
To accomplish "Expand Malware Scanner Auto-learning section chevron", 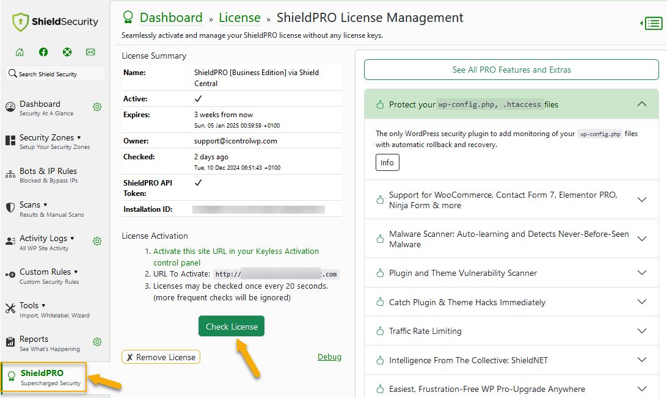I will pyautogui.click(x=642, y=239).
